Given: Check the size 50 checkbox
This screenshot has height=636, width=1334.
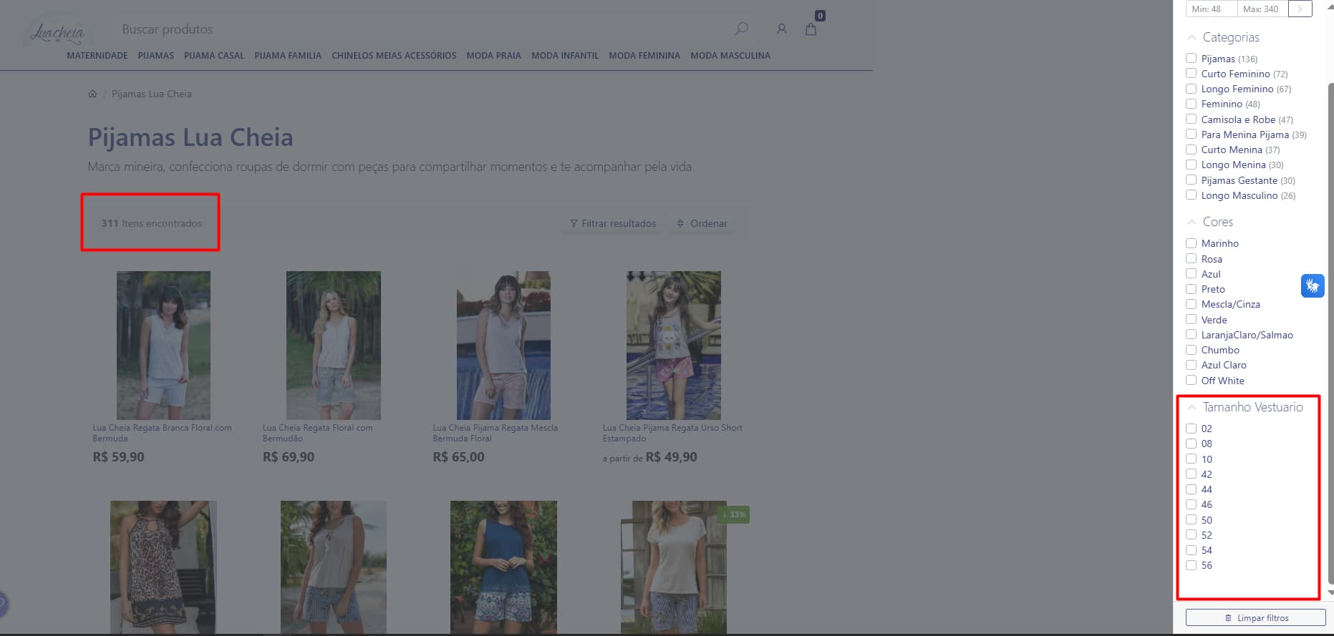Looking at the screenshot, I should coord(1192,519).
